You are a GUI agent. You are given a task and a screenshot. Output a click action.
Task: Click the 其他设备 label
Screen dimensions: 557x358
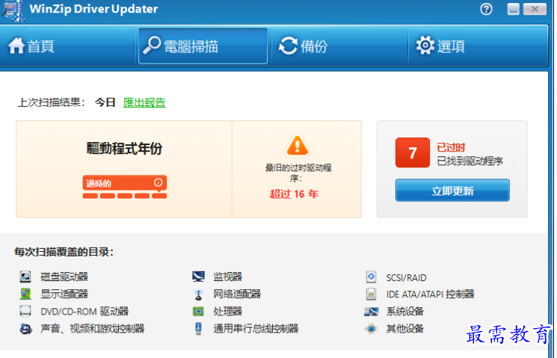coord(405,329)
